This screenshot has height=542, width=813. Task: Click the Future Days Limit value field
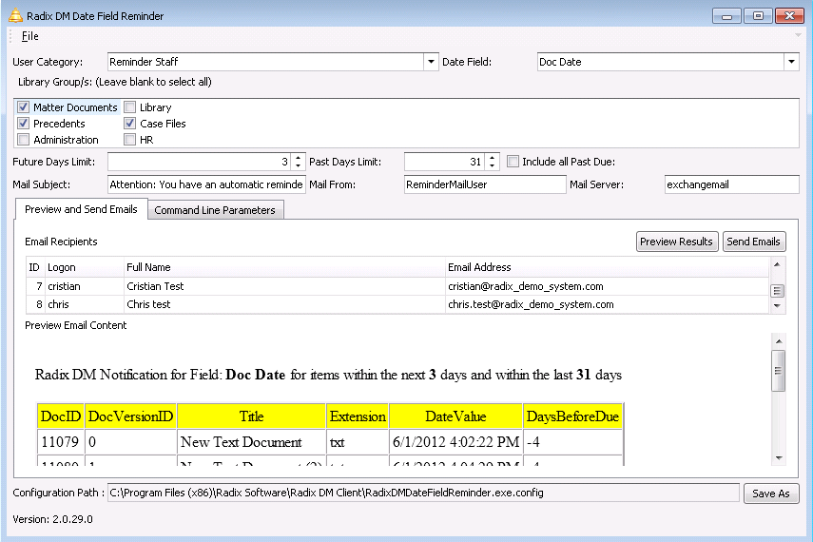[200, 162]
